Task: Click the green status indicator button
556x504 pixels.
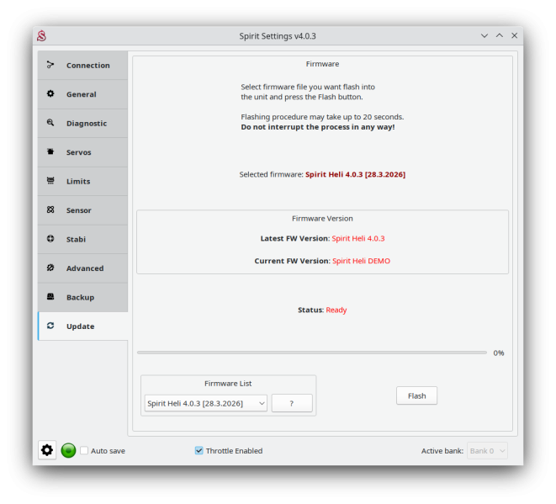Action: click(x=69, y=450)
